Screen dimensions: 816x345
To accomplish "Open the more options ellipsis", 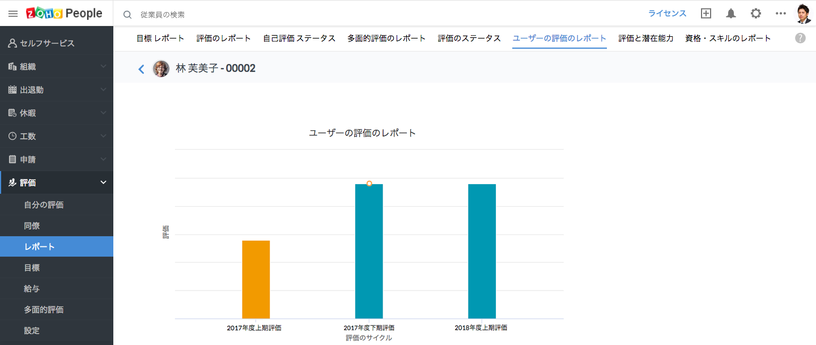I will pos(781,14).
